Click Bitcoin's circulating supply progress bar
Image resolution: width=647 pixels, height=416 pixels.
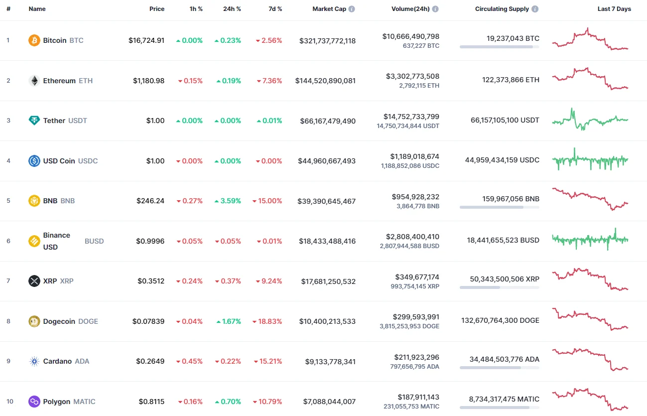point(499,47)
